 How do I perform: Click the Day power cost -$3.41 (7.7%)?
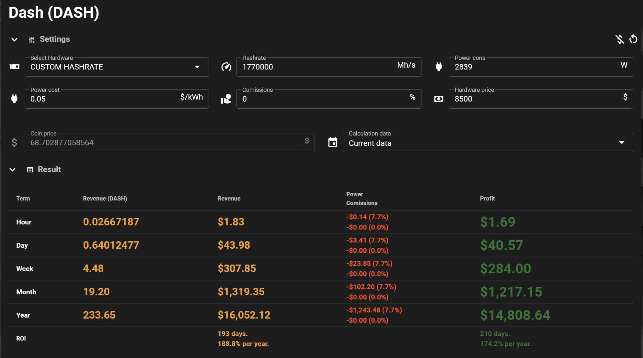pos(367,240)
